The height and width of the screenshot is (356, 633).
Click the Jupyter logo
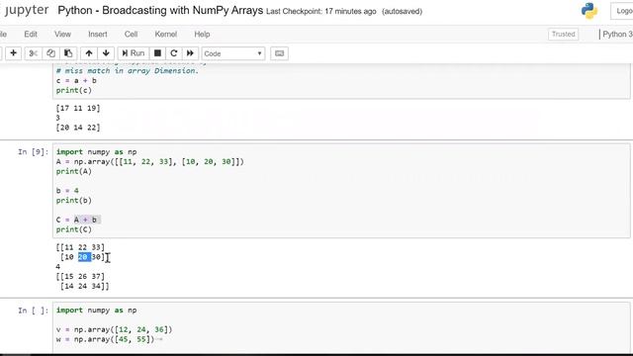coord(27,11)
